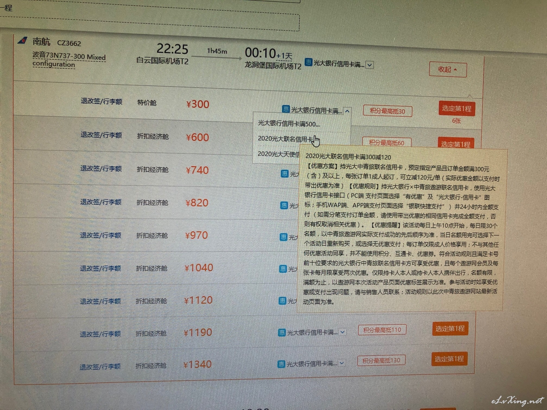Click the 惠 icon in the ¥1340 row
Image resolution: width=547 pixels, height=410 pixels.
(281, 364)
